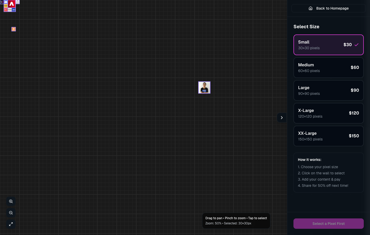Click the Select a Pixel First button
Viewport: 370px width, 235px height.
coord(328,224)
